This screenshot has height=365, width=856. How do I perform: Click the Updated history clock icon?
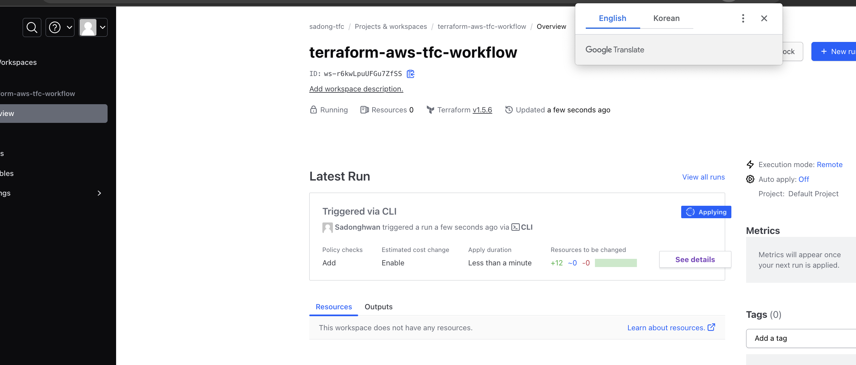pyautogui.click(x=509, y=110)
